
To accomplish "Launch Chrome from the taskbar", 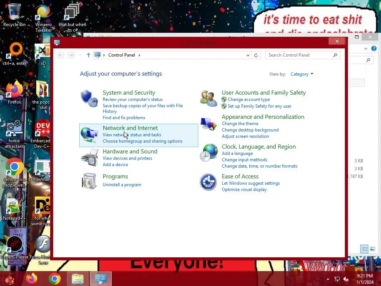I will click(x=54, y=279).
